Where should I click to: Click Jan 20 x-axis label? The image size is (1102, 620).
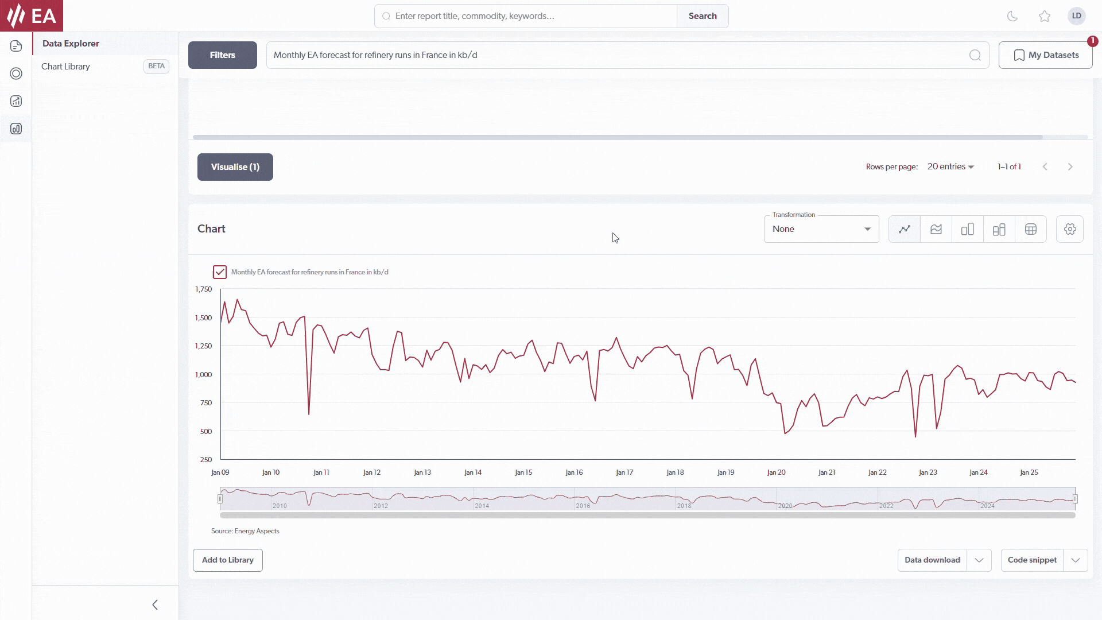pos(776,472)
